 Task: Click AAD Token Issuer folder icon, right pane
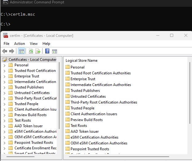[x=67, y=131]
